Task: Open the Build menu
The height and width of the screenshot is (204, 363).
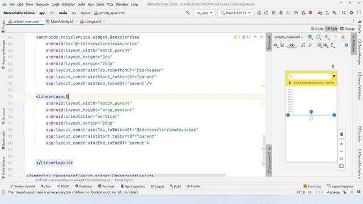Action: click(81, 4)
